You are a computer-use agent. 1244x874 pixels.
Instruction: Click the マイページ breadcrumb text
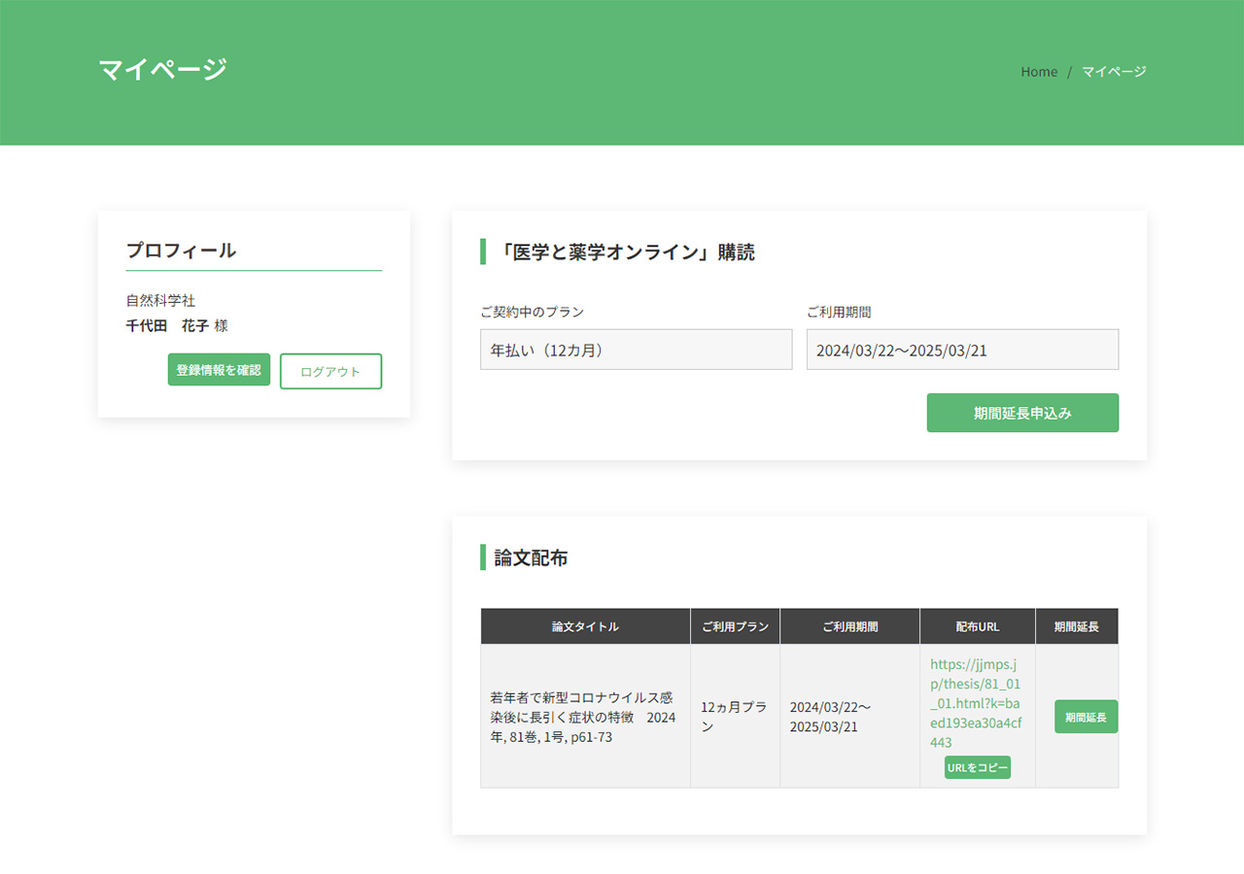point(1114,72)
